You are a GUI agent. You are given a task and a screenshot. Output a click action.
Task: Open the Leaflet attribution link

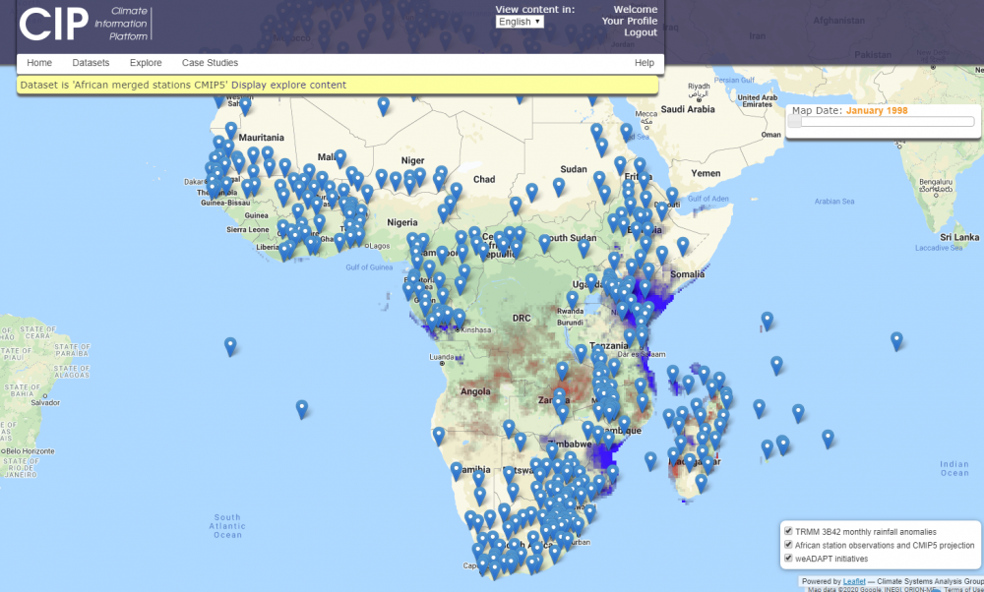pyautogui.click(x=854, y=581)
